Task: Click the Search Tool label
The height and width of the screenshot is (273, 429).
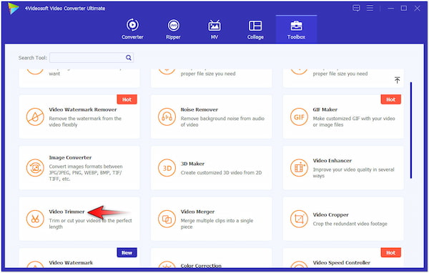Action: point(33,58)
